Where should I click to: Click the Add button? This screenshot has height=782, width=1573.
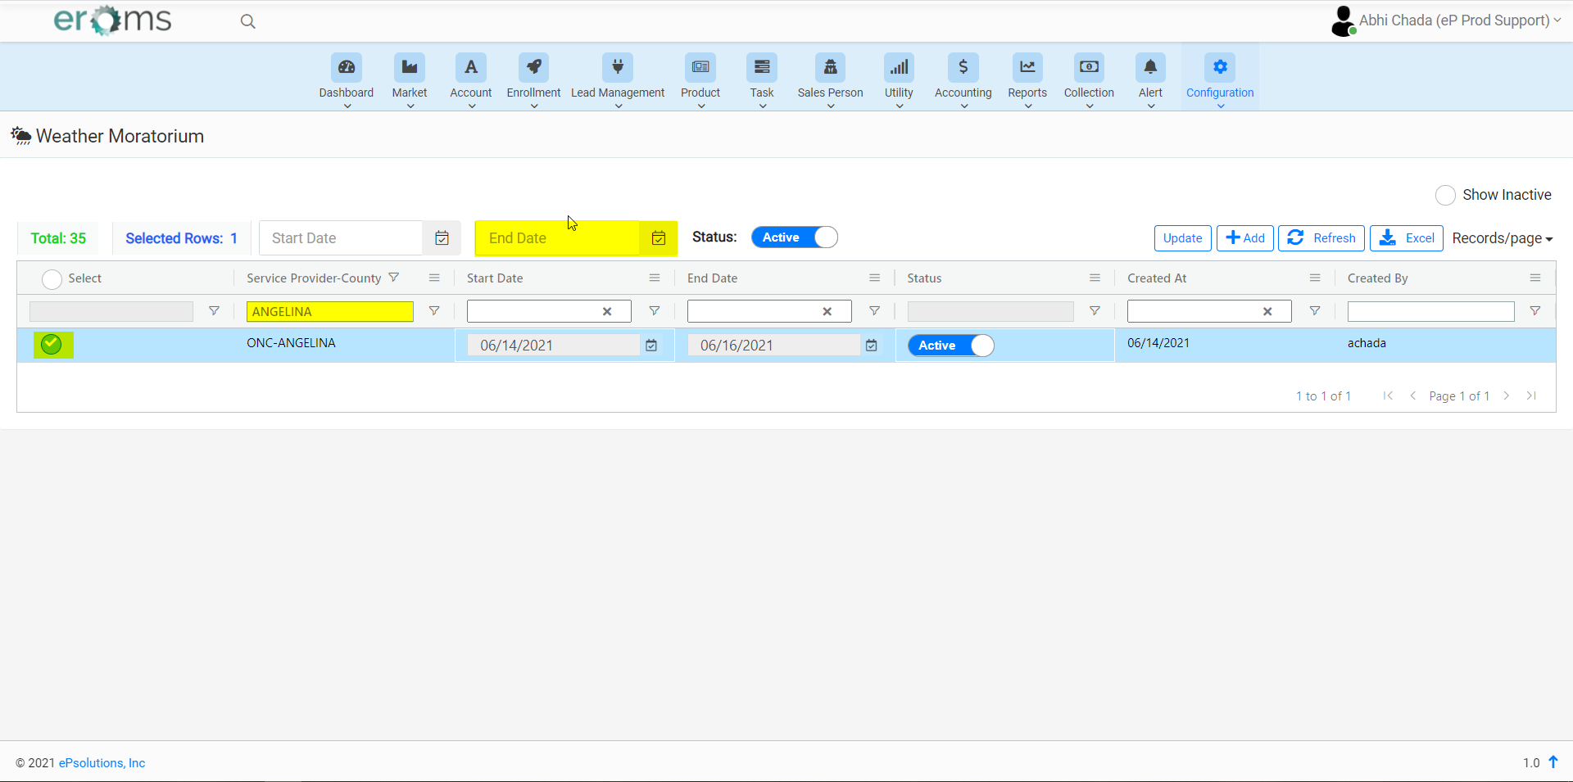click(x=1244, y=238)
